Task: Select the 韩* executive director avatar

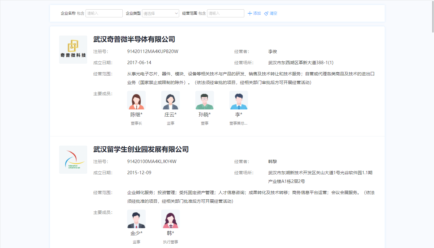Action: [170, 219]
